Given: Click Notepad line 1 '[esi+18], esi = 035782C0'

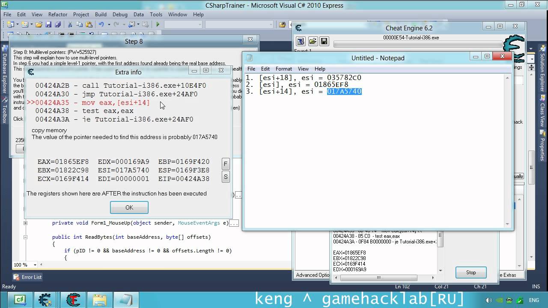Looking at the screenshot, I should click(304, 77).
